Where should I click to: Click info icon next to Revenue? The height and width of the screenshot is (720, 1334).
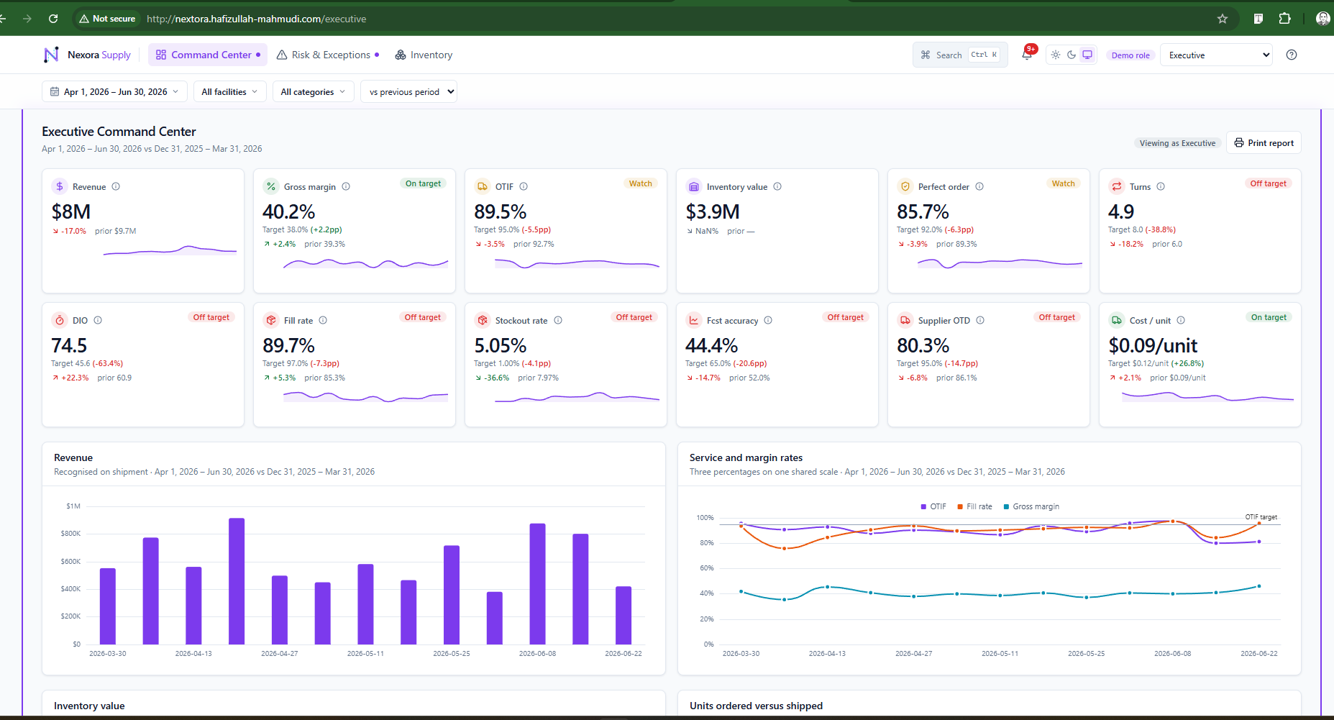point(116,186)
